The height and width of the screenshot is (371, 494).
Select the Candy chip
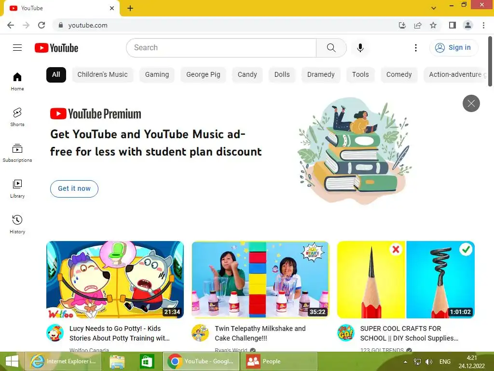click(x=247, y=75)
